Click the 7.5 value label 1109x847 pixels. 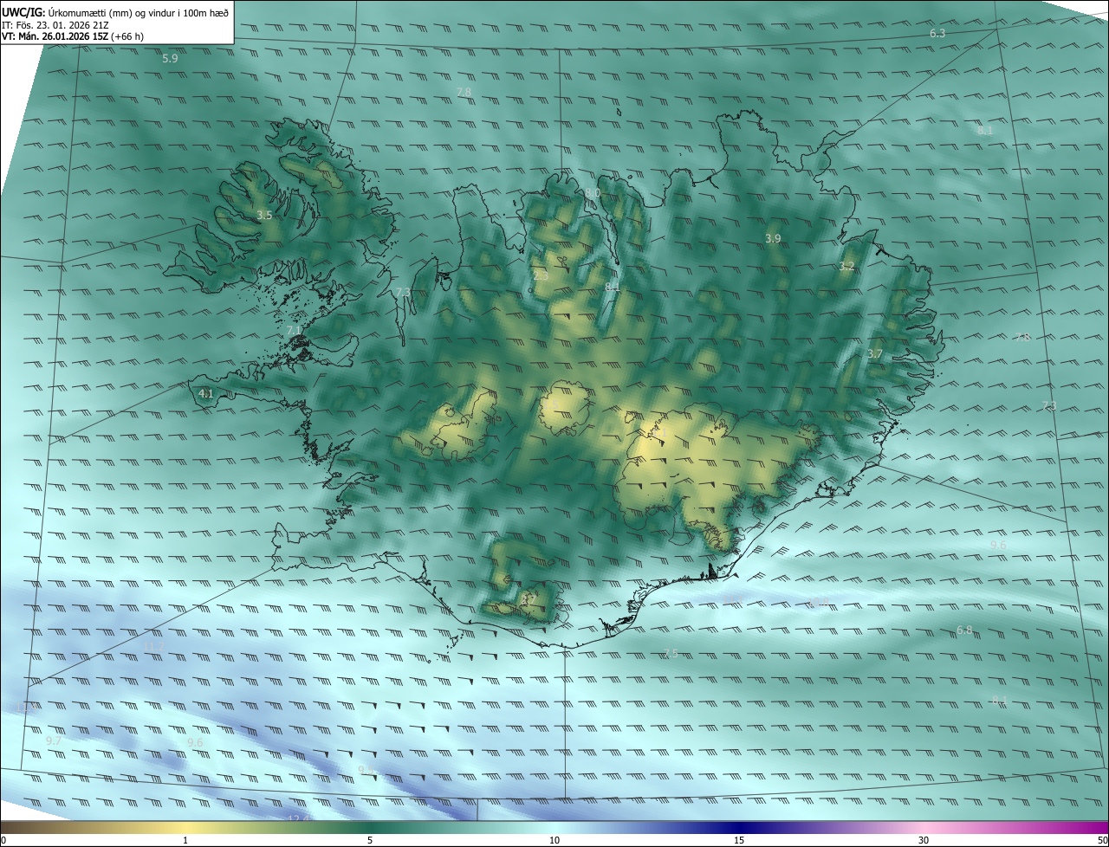pos(671,654)
